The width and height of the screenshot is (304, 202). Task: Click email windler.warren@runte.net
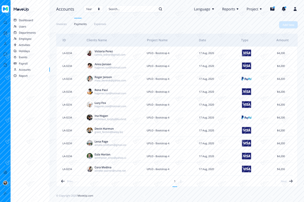point(110,171)
